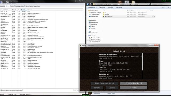Screen dimensions: 171x96
Task: Open the address bar history dropdown
Action: point(147,4)
